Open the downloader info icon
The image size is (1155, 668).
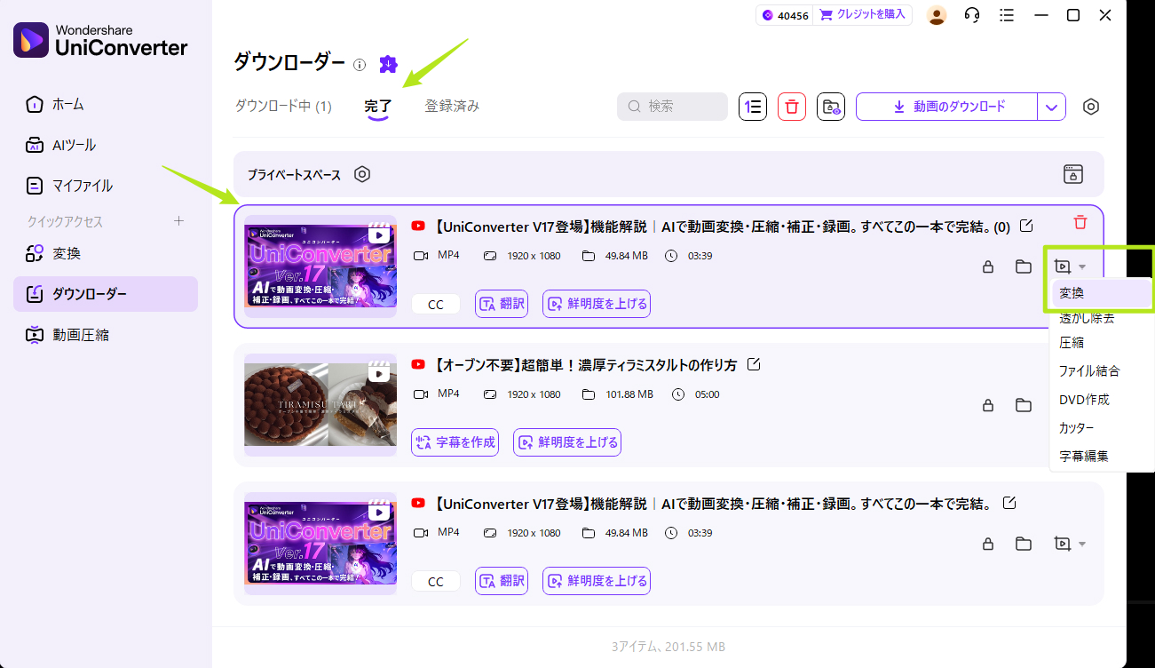pos(359,64)
